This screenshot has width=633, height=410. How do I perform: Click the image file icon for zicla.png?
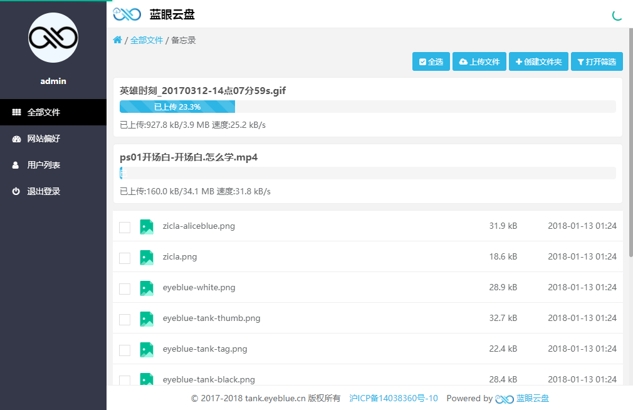147,257
